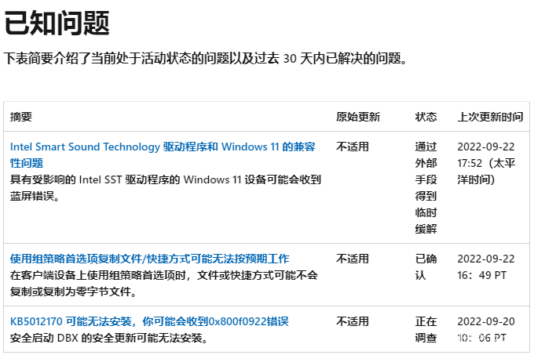Click the 已知问题 page heading

point(57,24)
